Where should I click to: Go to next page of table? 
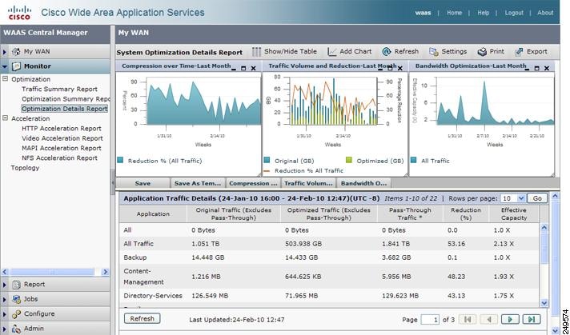pos(510,319)
